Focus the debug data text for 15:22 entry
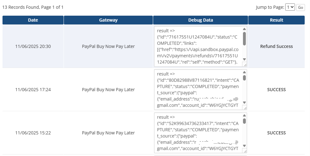This screenshot has width=310, height=156. [197, 133]
